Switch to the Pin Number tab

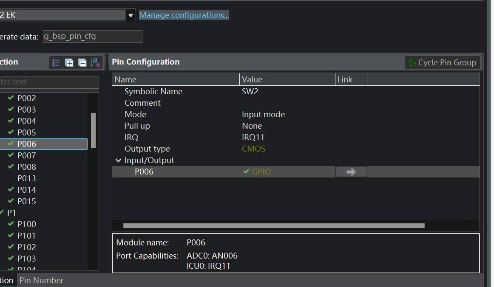[x=41, y=280]
